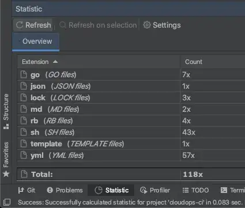Click the go files row
Image resolution: width=245 pixels, height=208 pixels.
pos(131,75)
